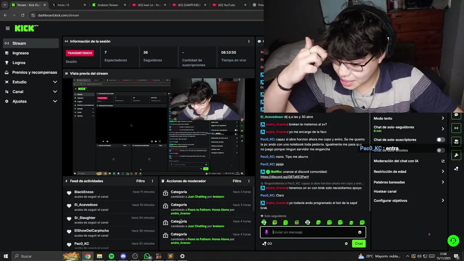Open WhatsApp from the taskbar

tap(147, 256)
